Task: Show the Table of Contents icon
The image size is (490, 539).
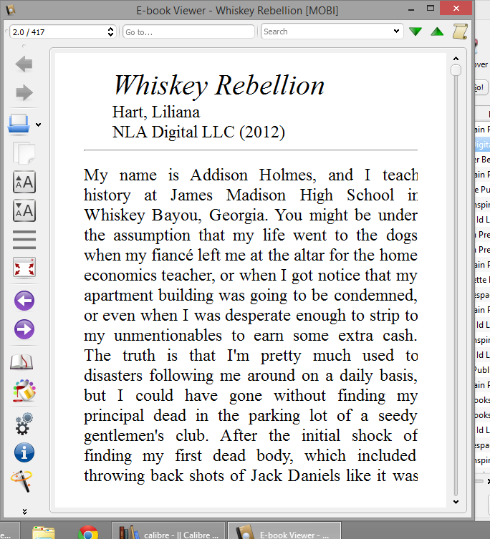Action: 24,239
